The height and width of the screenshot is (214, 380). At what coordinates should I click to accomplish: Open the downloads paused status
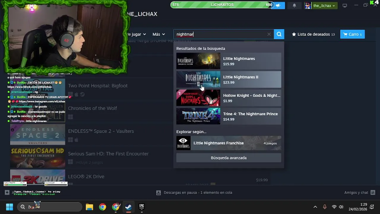(198, 193)
